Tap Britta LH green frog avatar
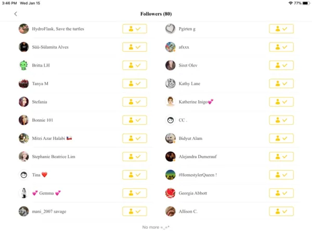312x234 pixels. [x=24, y=66]
